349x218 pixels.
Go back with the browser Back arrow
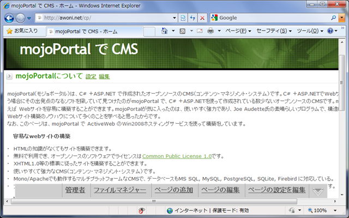click(9, 18)
